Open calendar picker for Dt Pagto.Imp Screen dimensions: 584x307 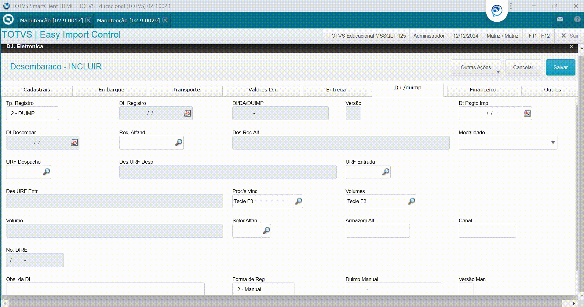click(x=527, y=113)
